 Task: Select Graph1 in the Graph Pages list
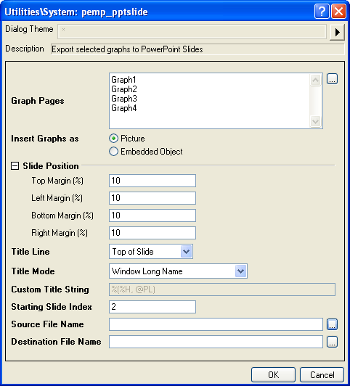(123, 80)
